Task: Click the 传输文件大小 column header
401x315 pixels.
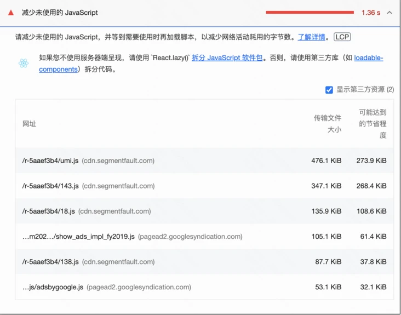Action: [x=328, y=124]
